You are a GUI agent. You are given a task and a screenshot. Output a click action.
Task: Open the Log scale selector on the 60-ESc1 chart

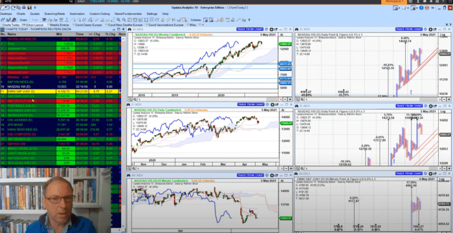[x=442, y=179]
